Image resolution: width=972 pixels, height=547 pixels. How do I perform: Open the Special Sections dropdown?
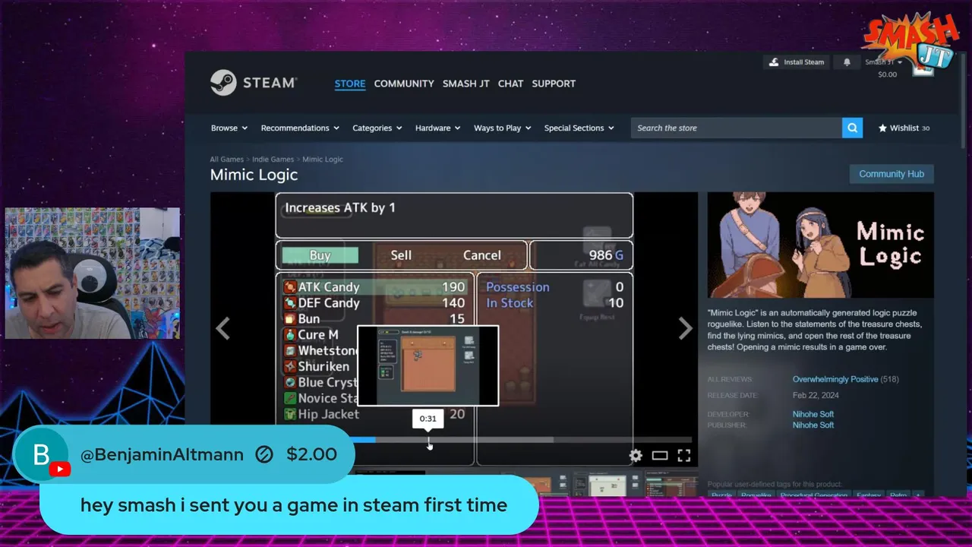(579, 128)
